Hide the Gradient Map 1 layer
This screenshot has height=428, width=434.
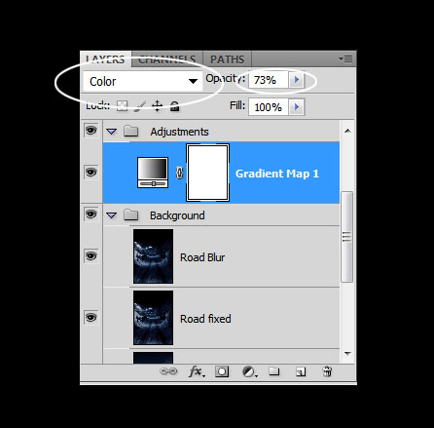(x=90, y=172)
